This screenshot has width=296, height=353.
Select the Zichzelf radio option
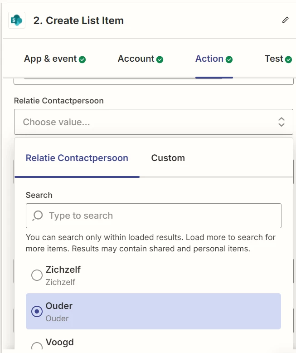pyautogui.click(x=37, y=275)
